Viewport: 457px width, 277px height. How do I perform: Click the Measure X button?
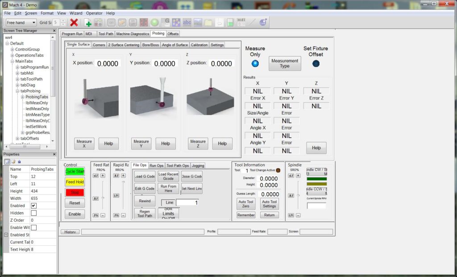pyautogui.click(x=84, y=144)
